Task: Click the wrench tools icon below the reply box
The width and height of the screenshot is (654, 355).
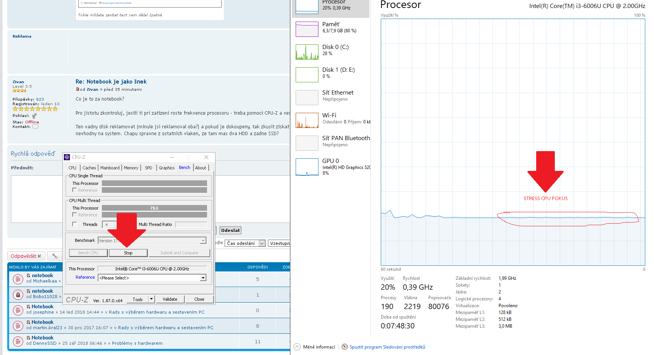Action: click(x=55, y=256)
